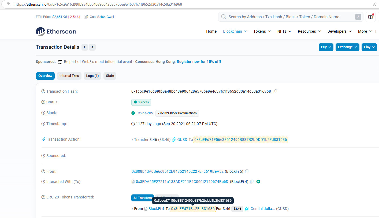Open the Developers dropdown menu
379x218 pixels.
coord(340,31)
